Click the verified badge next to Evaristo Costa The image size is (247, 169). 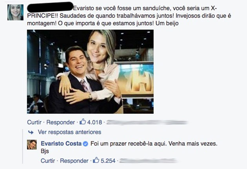pyautogui.click(x=85, y=144)
